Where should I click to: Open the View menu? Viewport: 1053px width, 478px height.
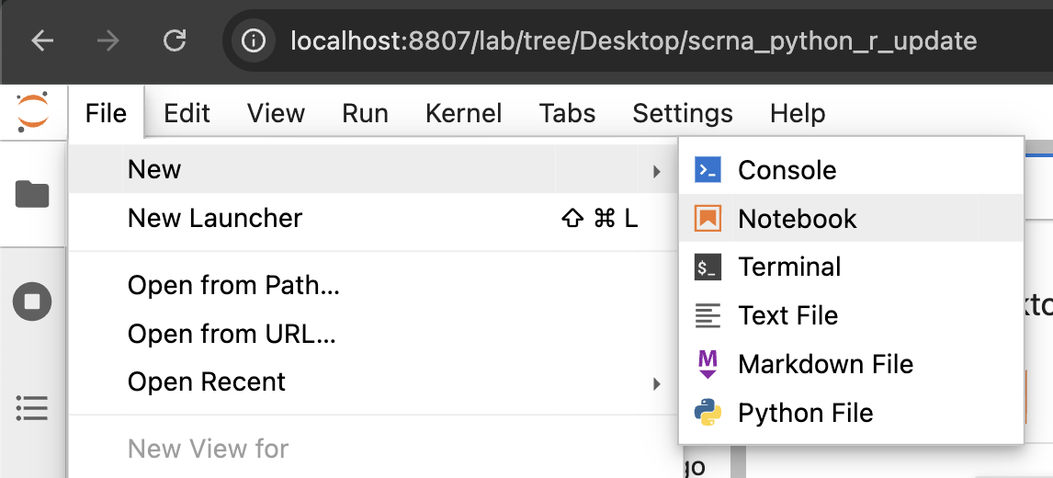276,113
